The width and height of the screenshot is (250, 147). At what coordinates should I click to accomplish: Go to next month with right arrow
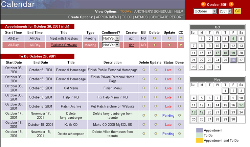(x=231, y=4)
